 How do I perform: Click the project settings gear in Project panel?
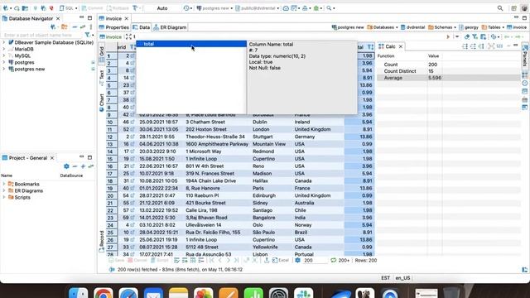pos(66,166)
